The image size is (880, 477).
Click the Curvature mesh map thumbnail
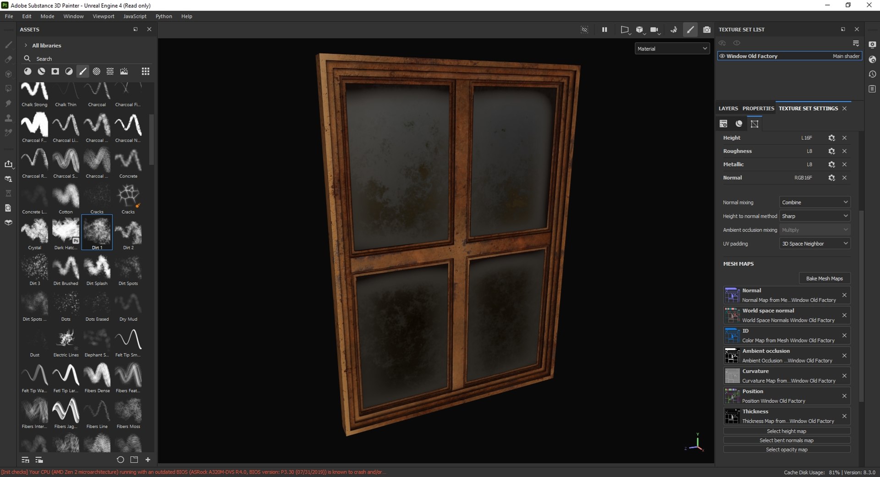[x=732, y=376]
